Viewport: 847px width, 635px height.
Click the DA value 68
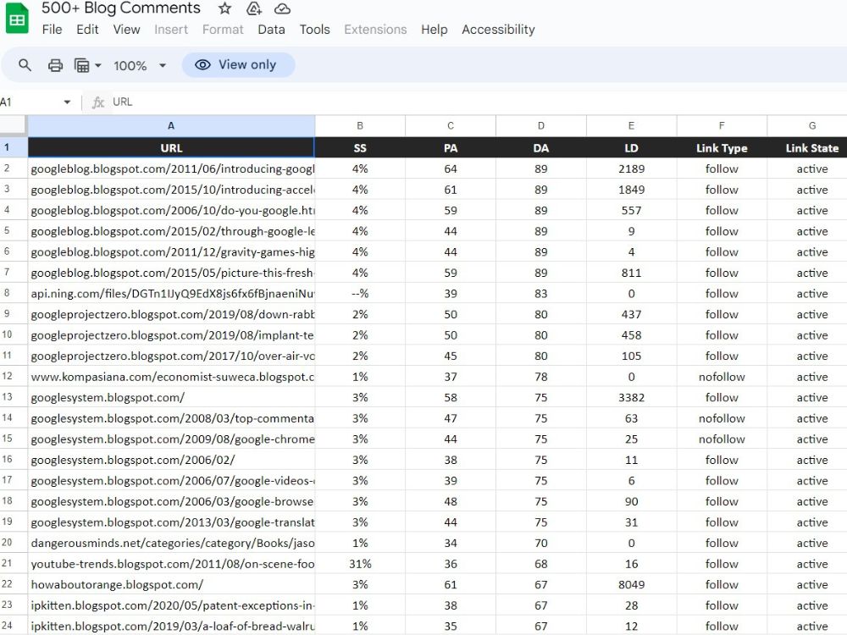[x=540, y=564]
